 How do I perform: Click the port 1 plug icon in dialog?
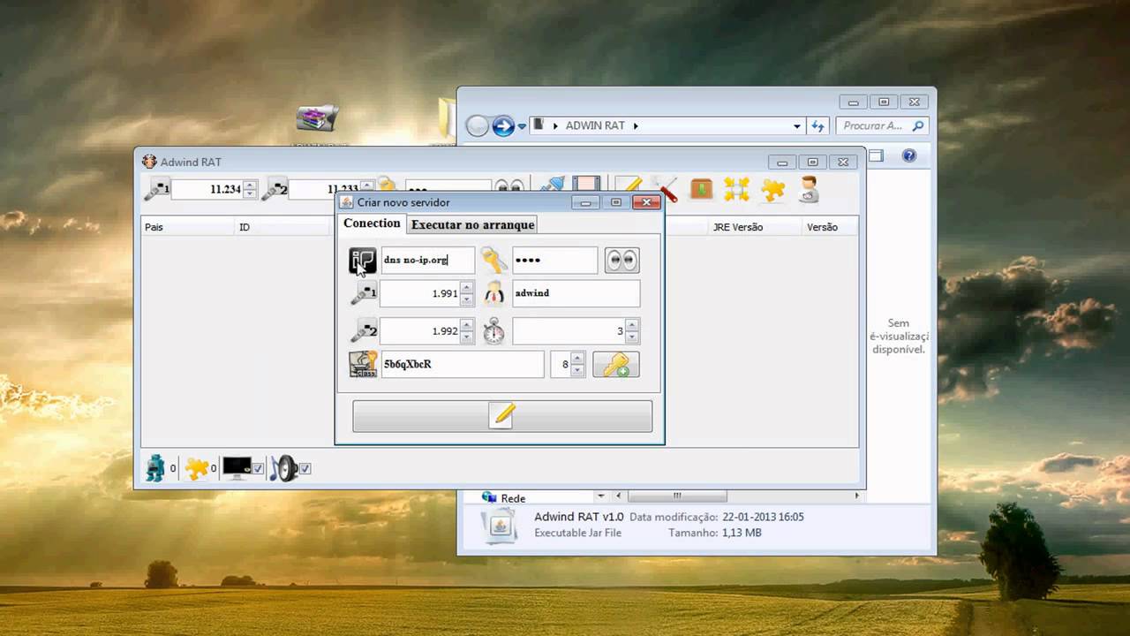pos(363,293)
